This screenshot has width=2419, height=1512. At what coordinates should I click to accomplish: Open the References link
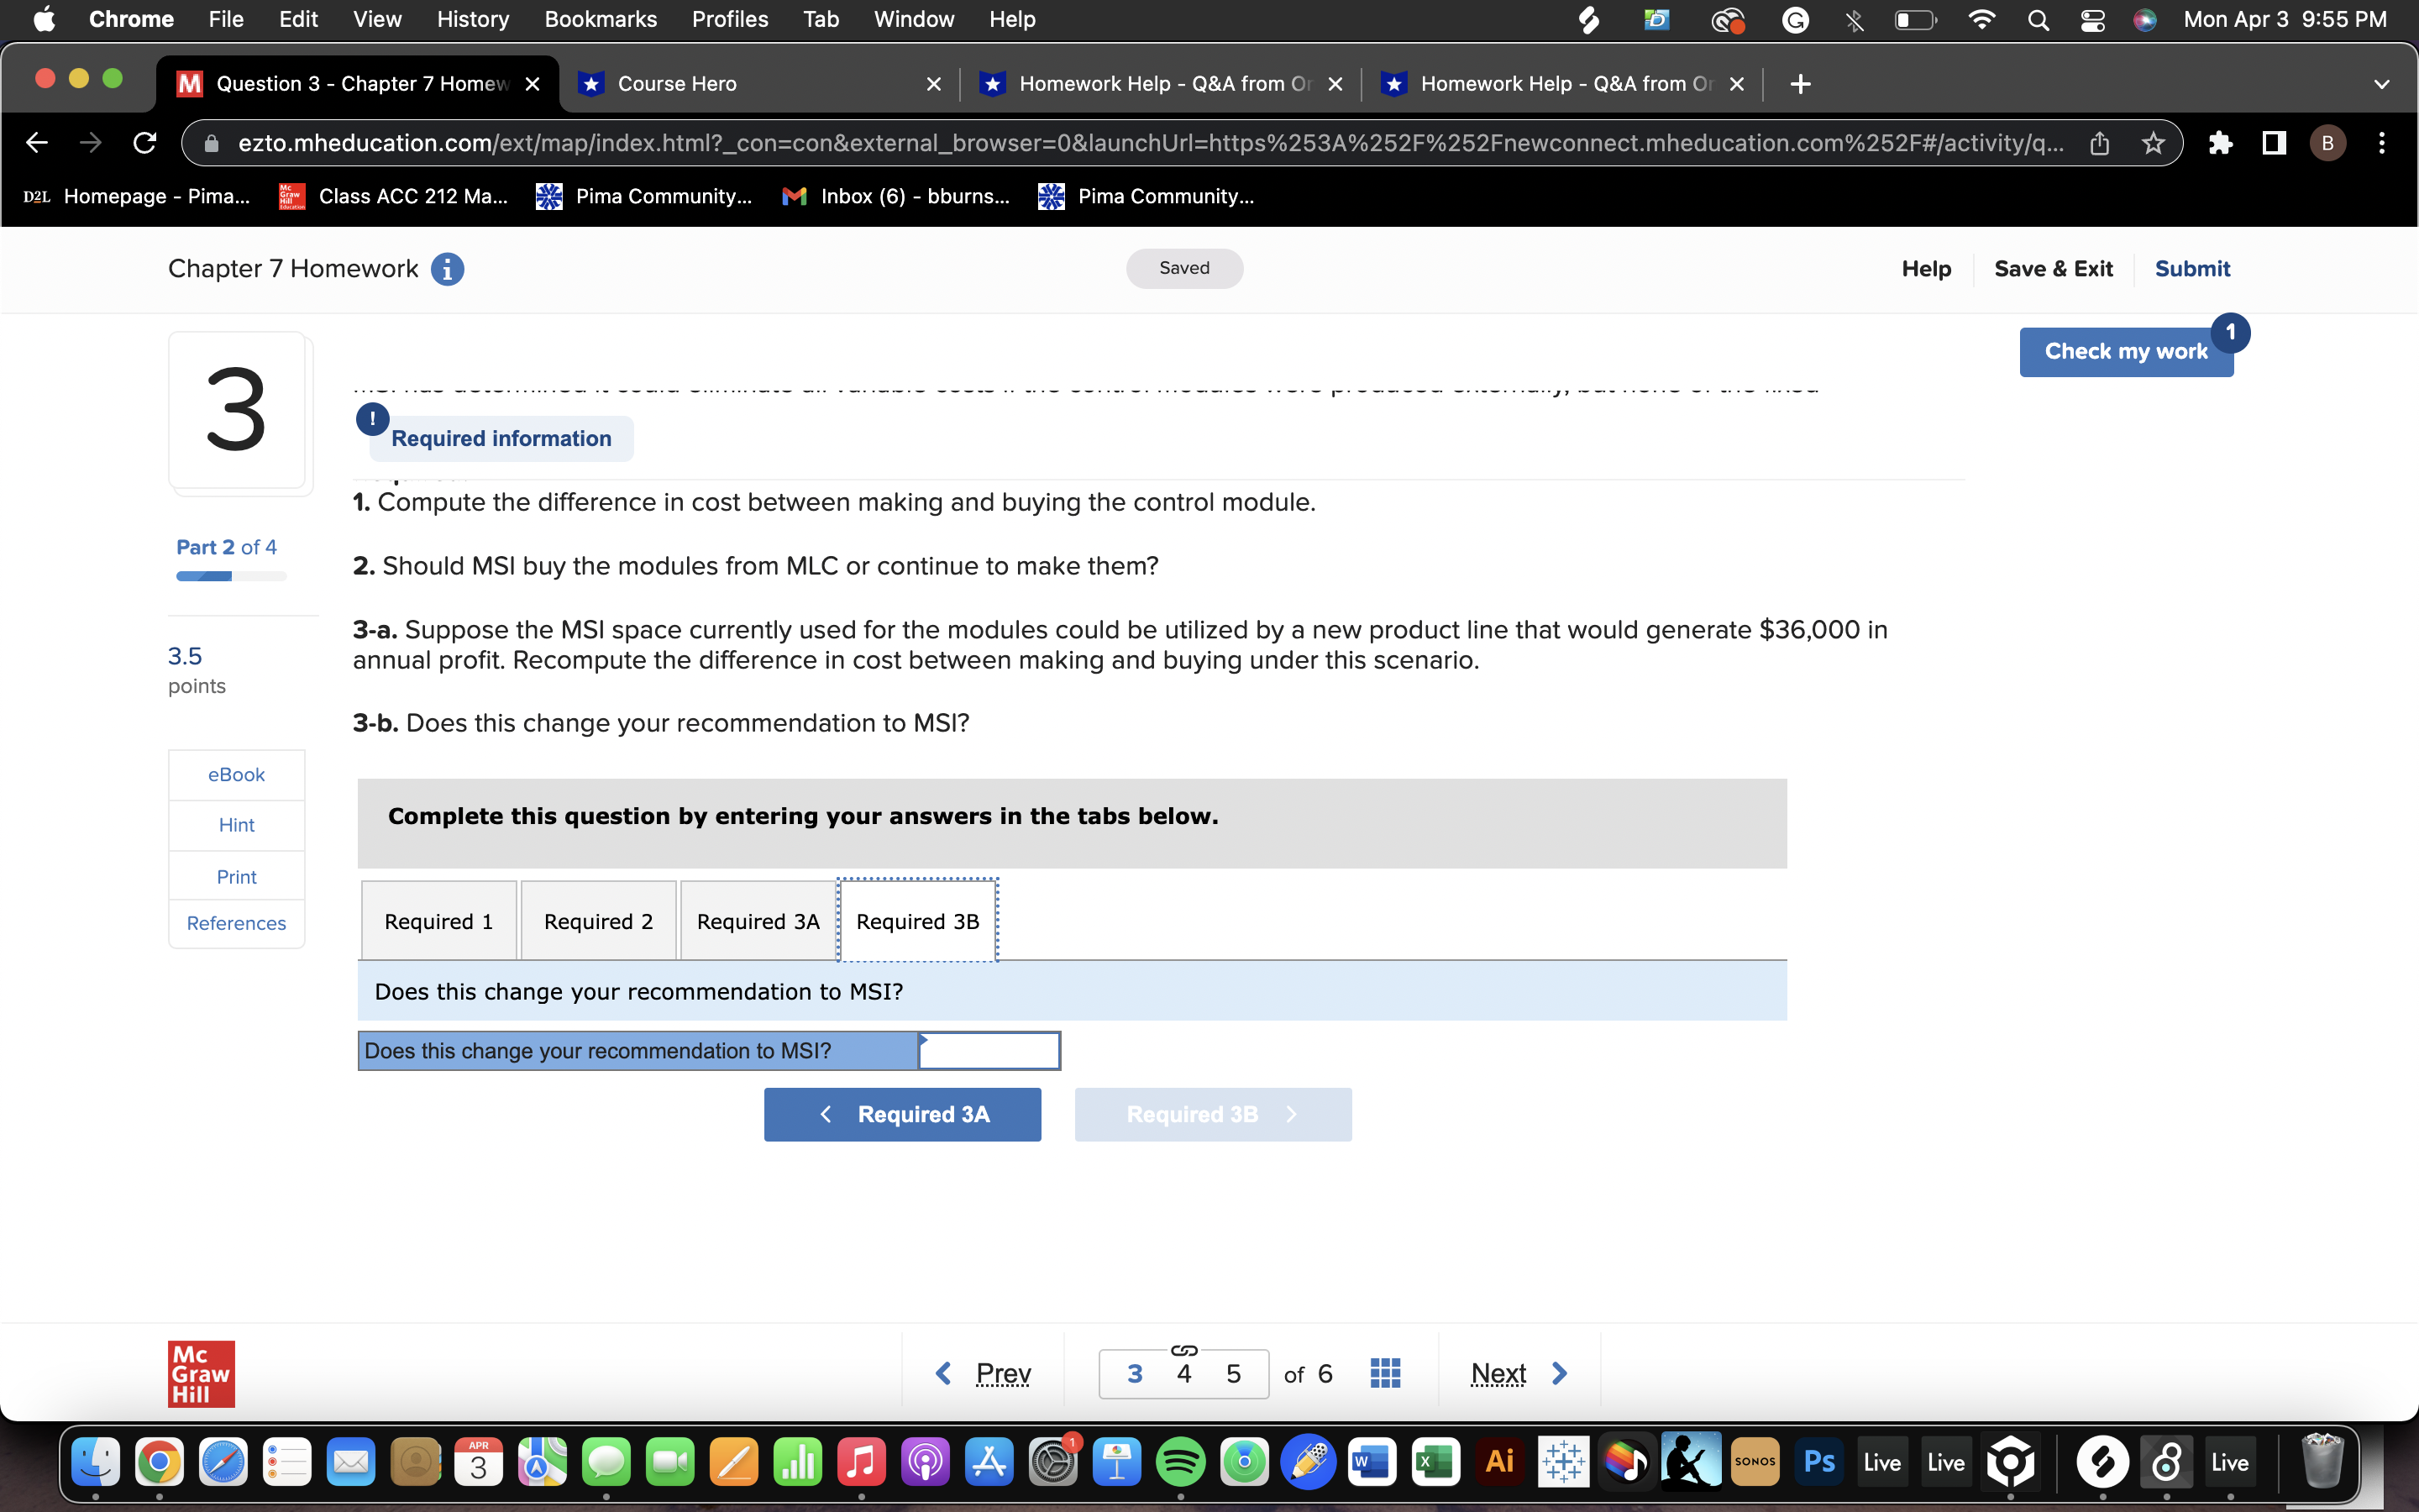[x=236, y=922]
